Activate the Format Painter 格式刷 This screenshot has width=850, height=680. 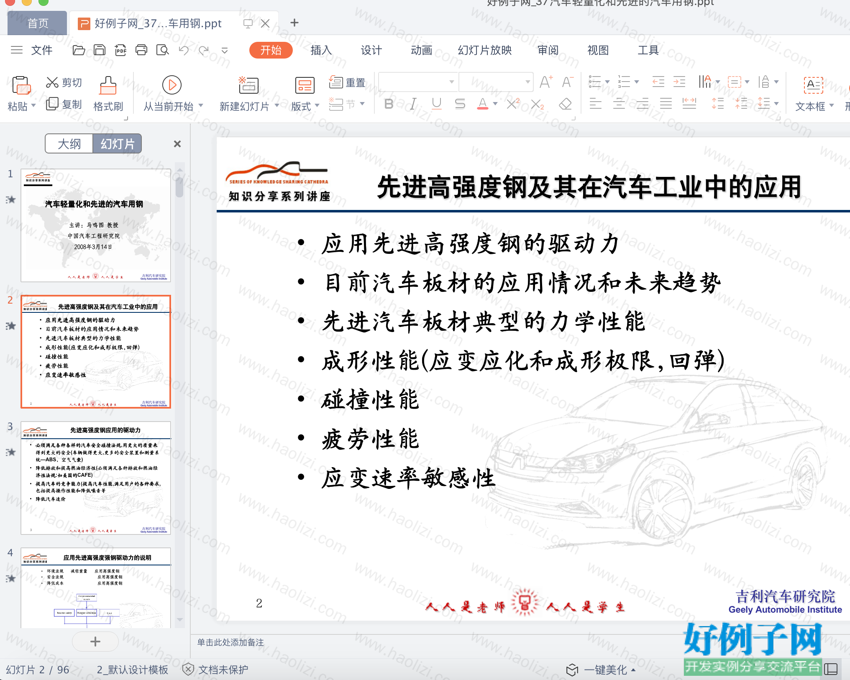click(108, 94)
